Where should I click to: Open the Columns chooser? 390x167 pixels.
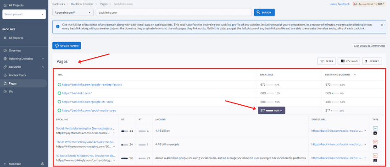pos(349,61)
